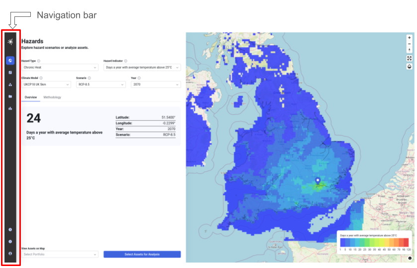Toggle fullscreen map view

click(409, 58)
